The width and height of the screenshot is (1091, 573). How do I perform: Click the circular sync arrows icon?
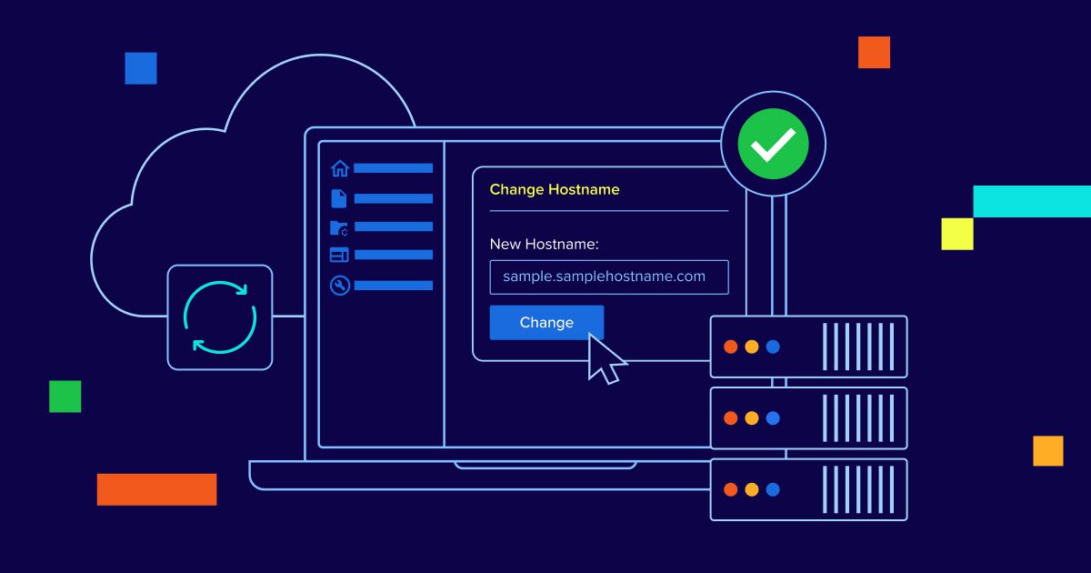(x=220, y=317)
